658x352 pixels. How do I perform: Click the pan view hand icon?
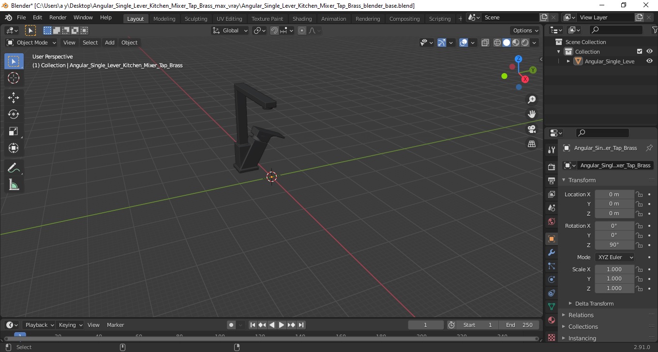point(532,114)
